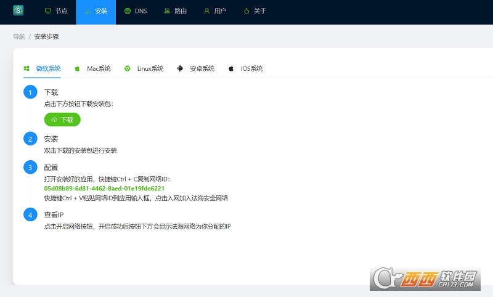
Task: Click text 双击下载的安装包进行安装
Action: (81, 150)
